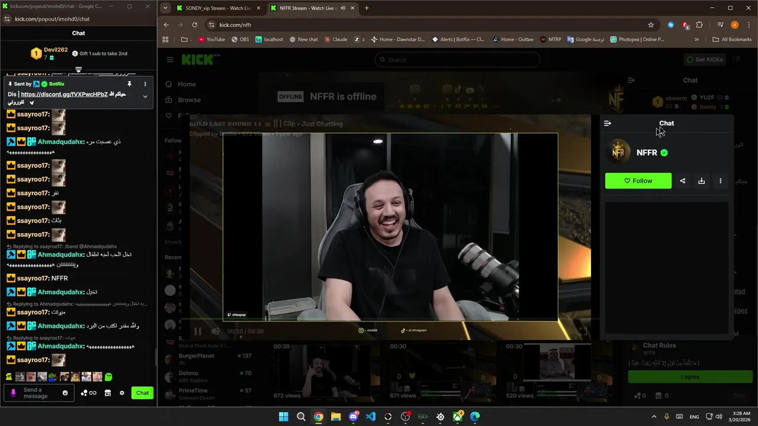Send message with the green Chat button
758x426 pixels.
[143, 393]
